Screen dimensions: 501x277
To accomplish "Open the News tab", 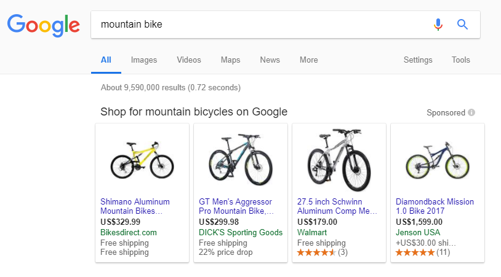I will [x=270, y=60].
